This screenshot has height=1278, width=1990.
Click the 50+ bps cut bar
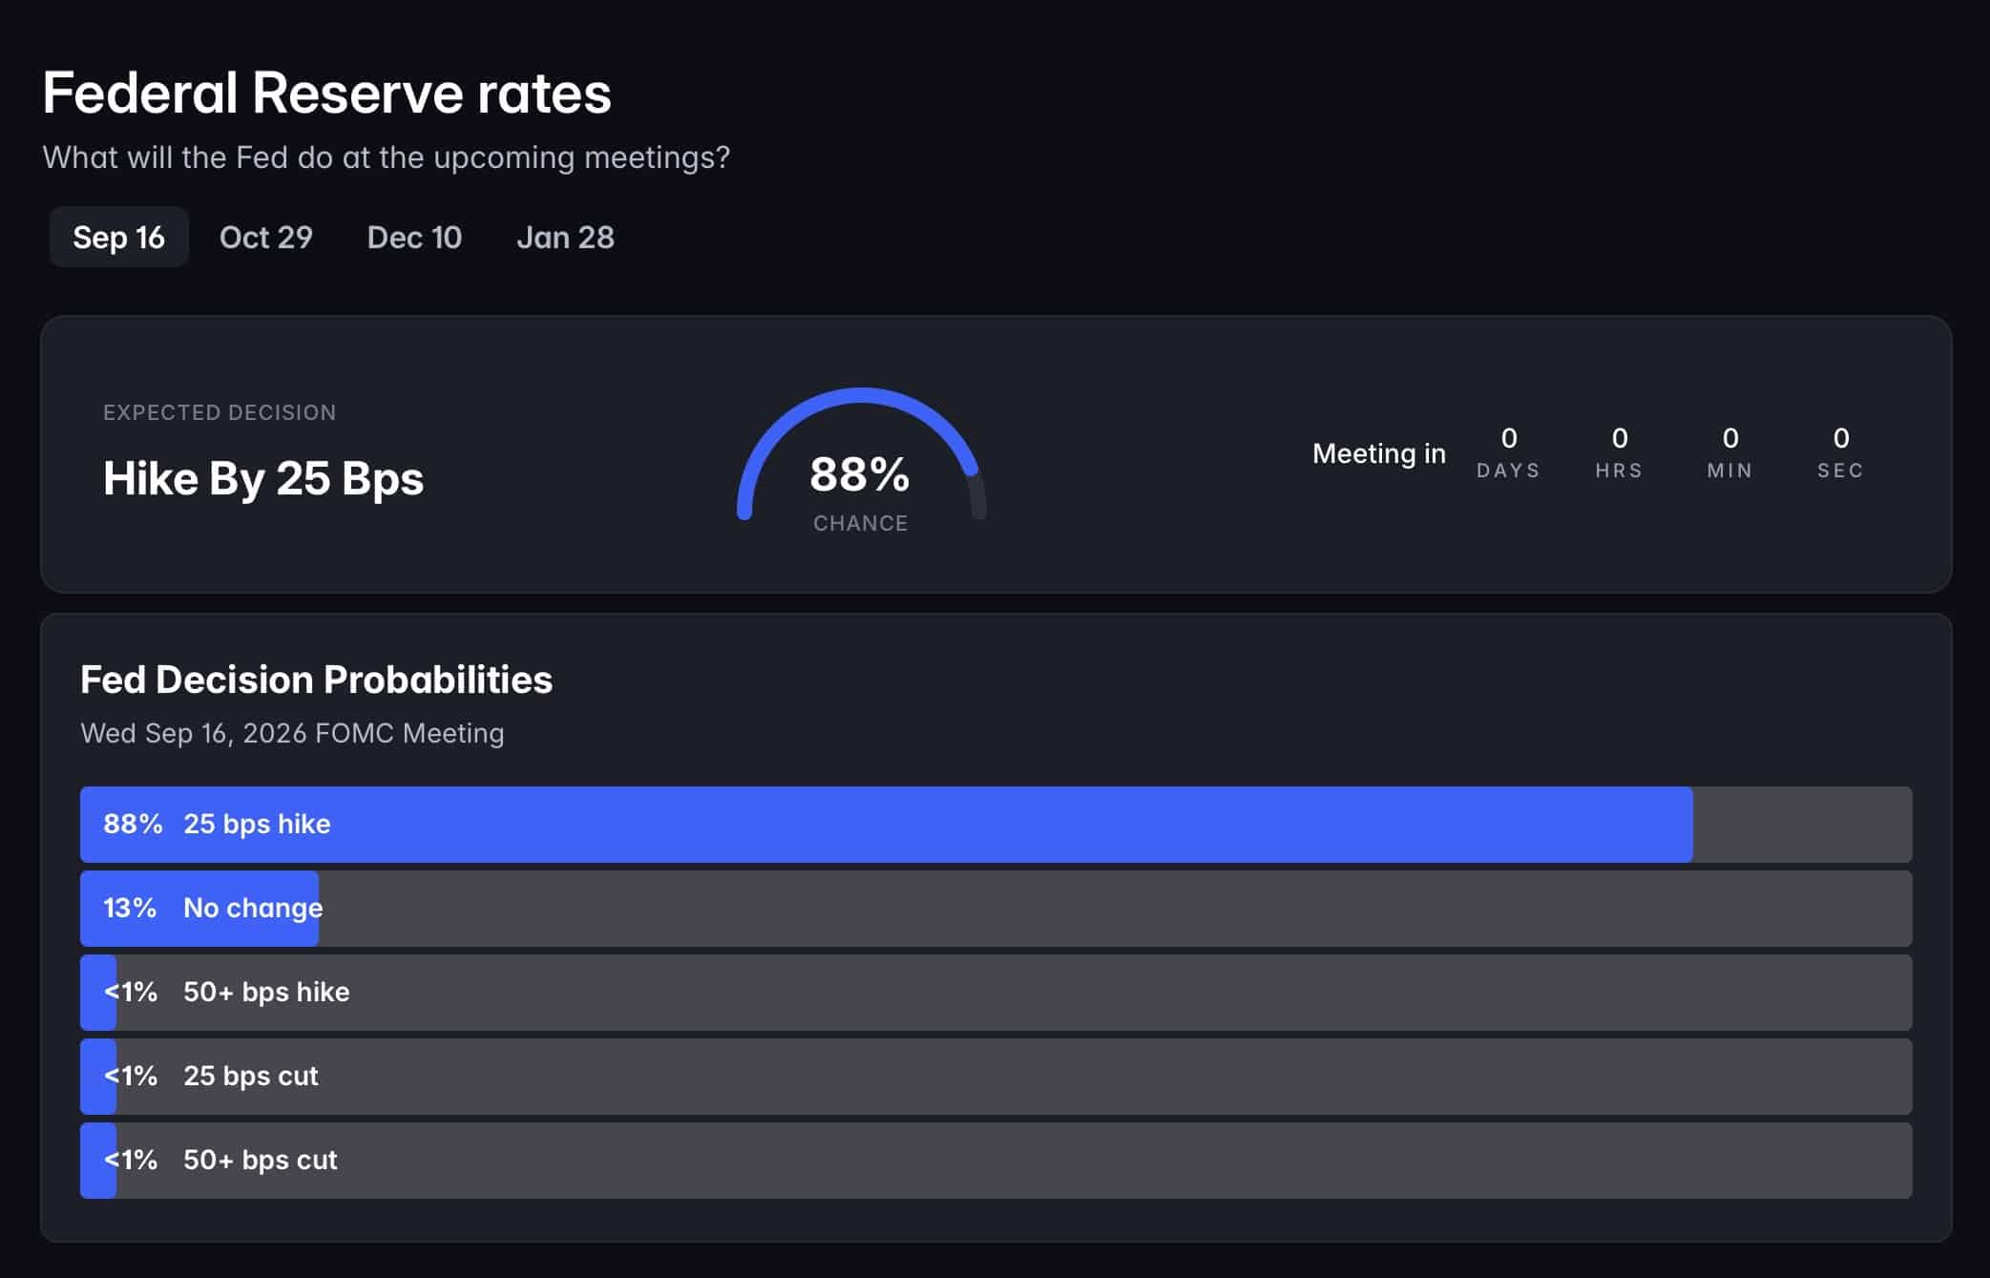pos(996,1161)
